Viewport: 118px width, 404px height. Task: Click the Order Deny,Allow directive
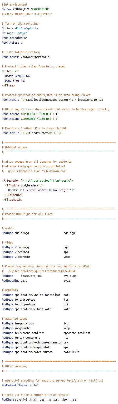(18, 76)
